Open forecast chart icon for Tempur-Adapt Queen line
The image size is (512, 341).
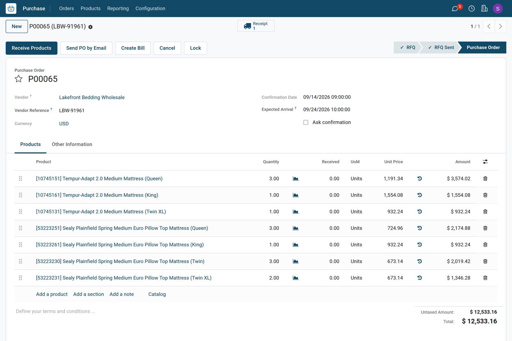(296, 178)
